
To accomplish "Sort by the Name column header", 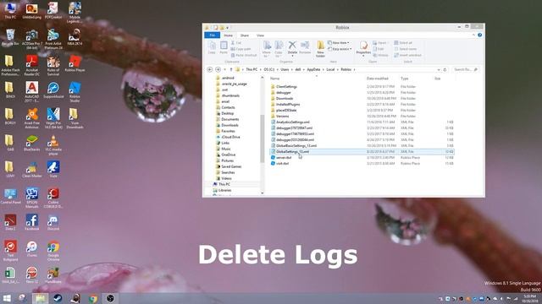I will pos(275,79).
